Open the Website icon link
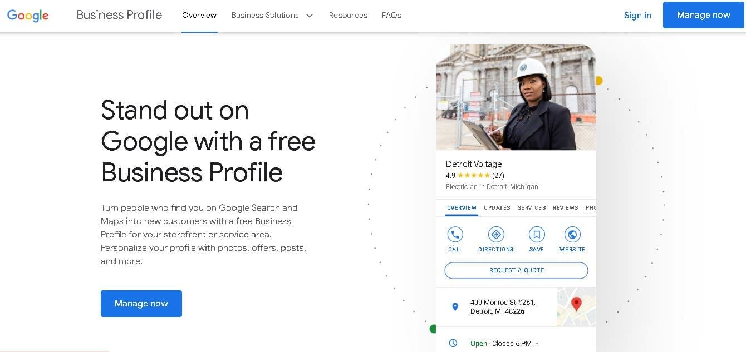 572,234
